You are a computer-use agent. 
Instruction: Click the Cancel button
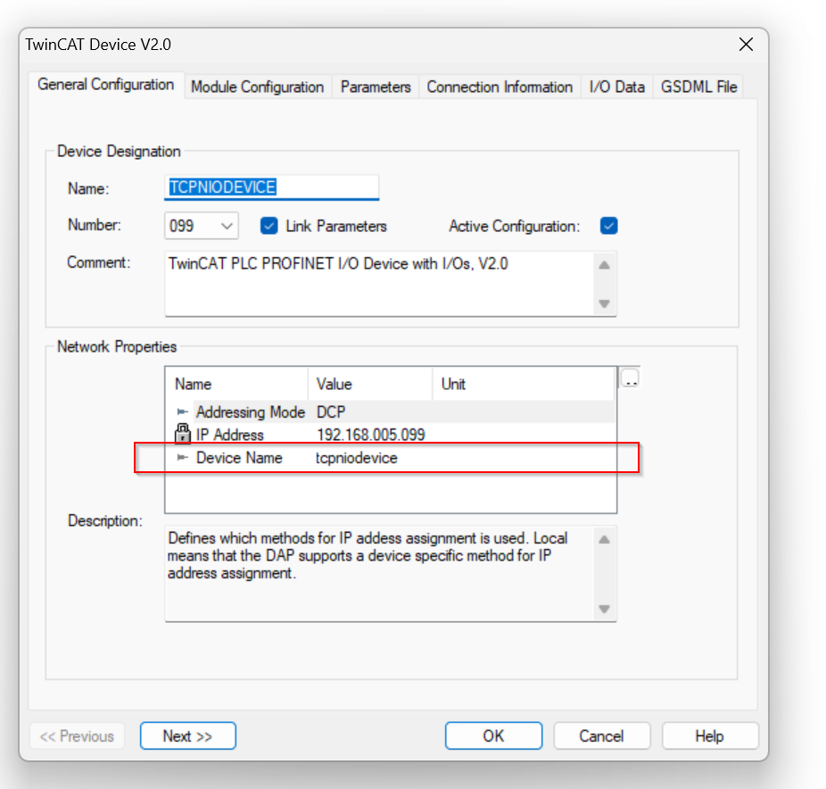[x=601, y=735]
